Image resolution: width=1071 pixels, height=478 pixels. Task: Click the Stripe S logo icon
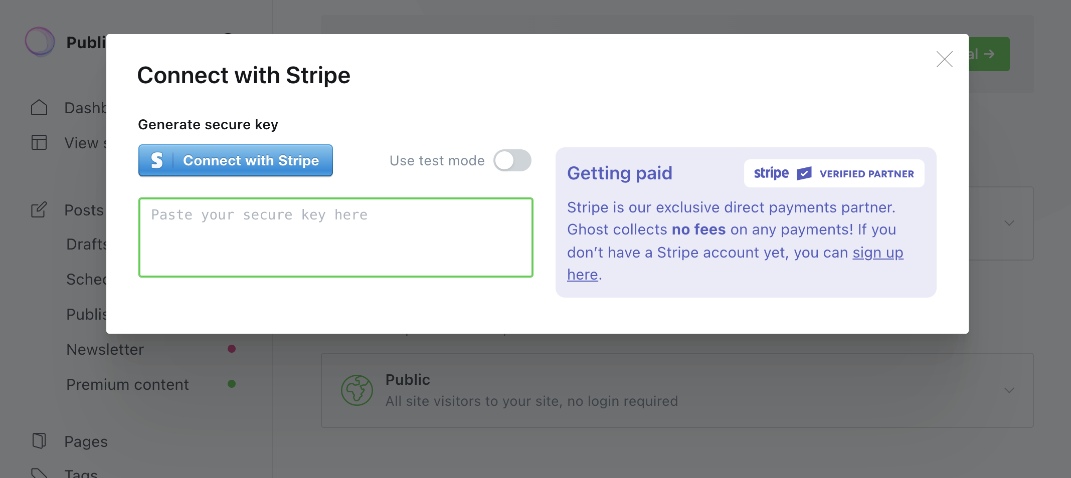[156, 160]
